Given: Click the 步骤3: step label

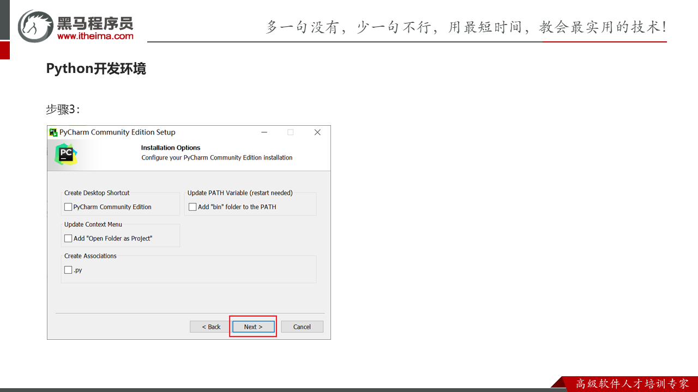Looking at the screenshot, I should click(x=63, y=109).
